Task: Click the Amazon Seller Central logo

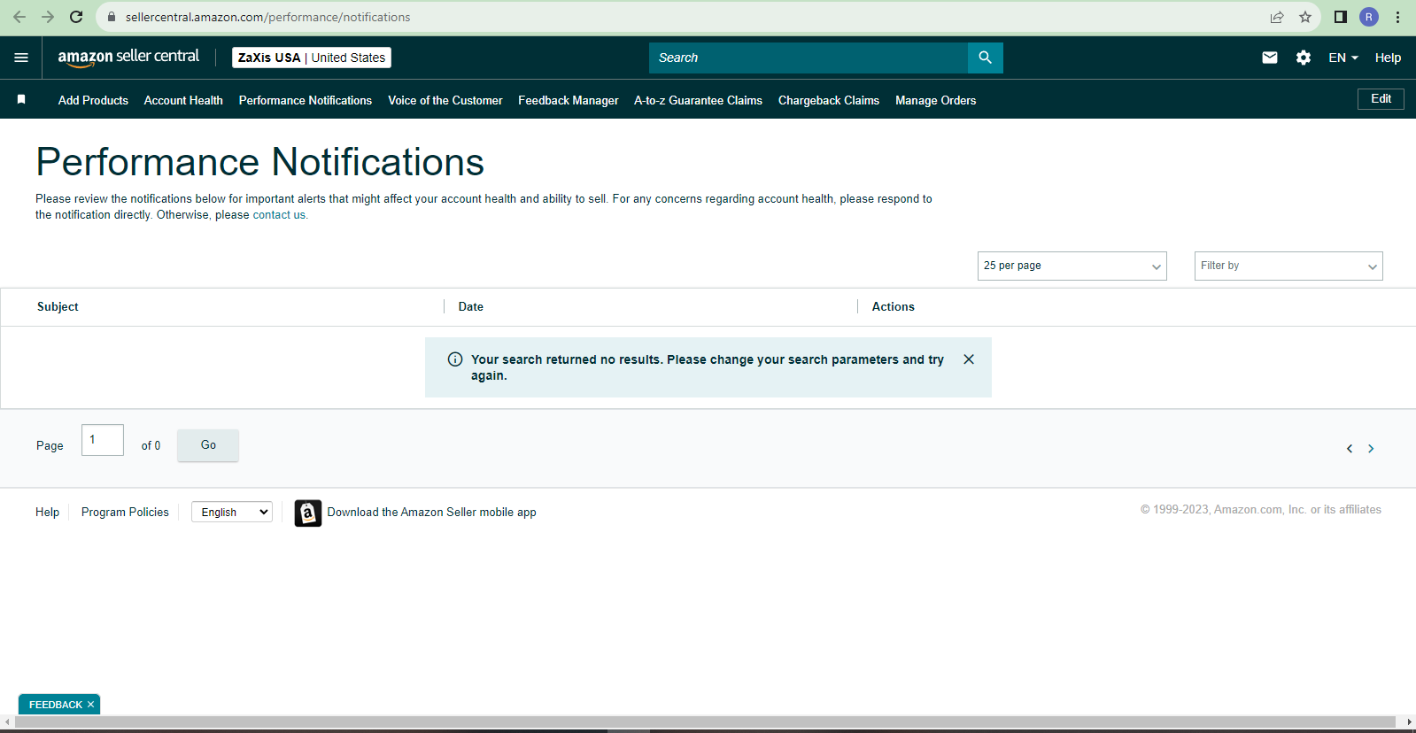Action: click(128, 58)
